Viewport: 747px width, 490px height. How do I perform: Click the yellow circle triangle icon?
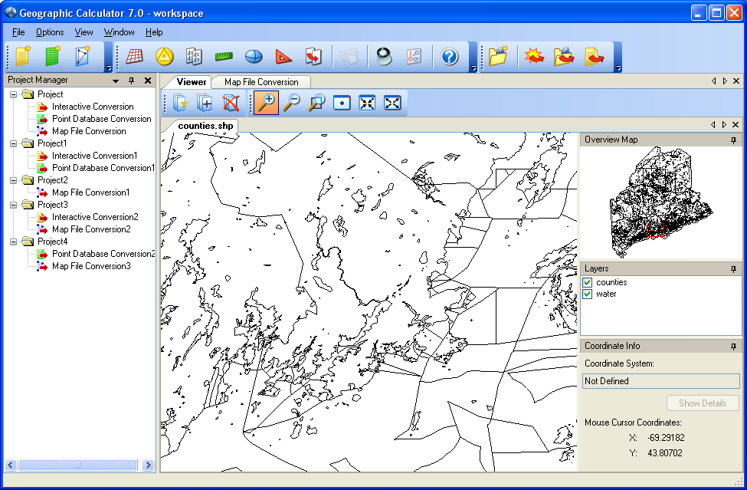[x=164, y=57]
